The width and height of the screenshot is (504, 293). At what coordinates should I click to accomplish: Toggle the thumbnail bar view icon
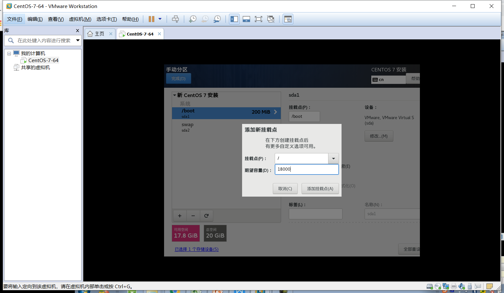pyautogui.click(x=246, y=19)
